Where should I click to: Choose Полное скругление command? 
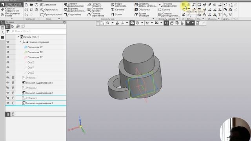96,14
